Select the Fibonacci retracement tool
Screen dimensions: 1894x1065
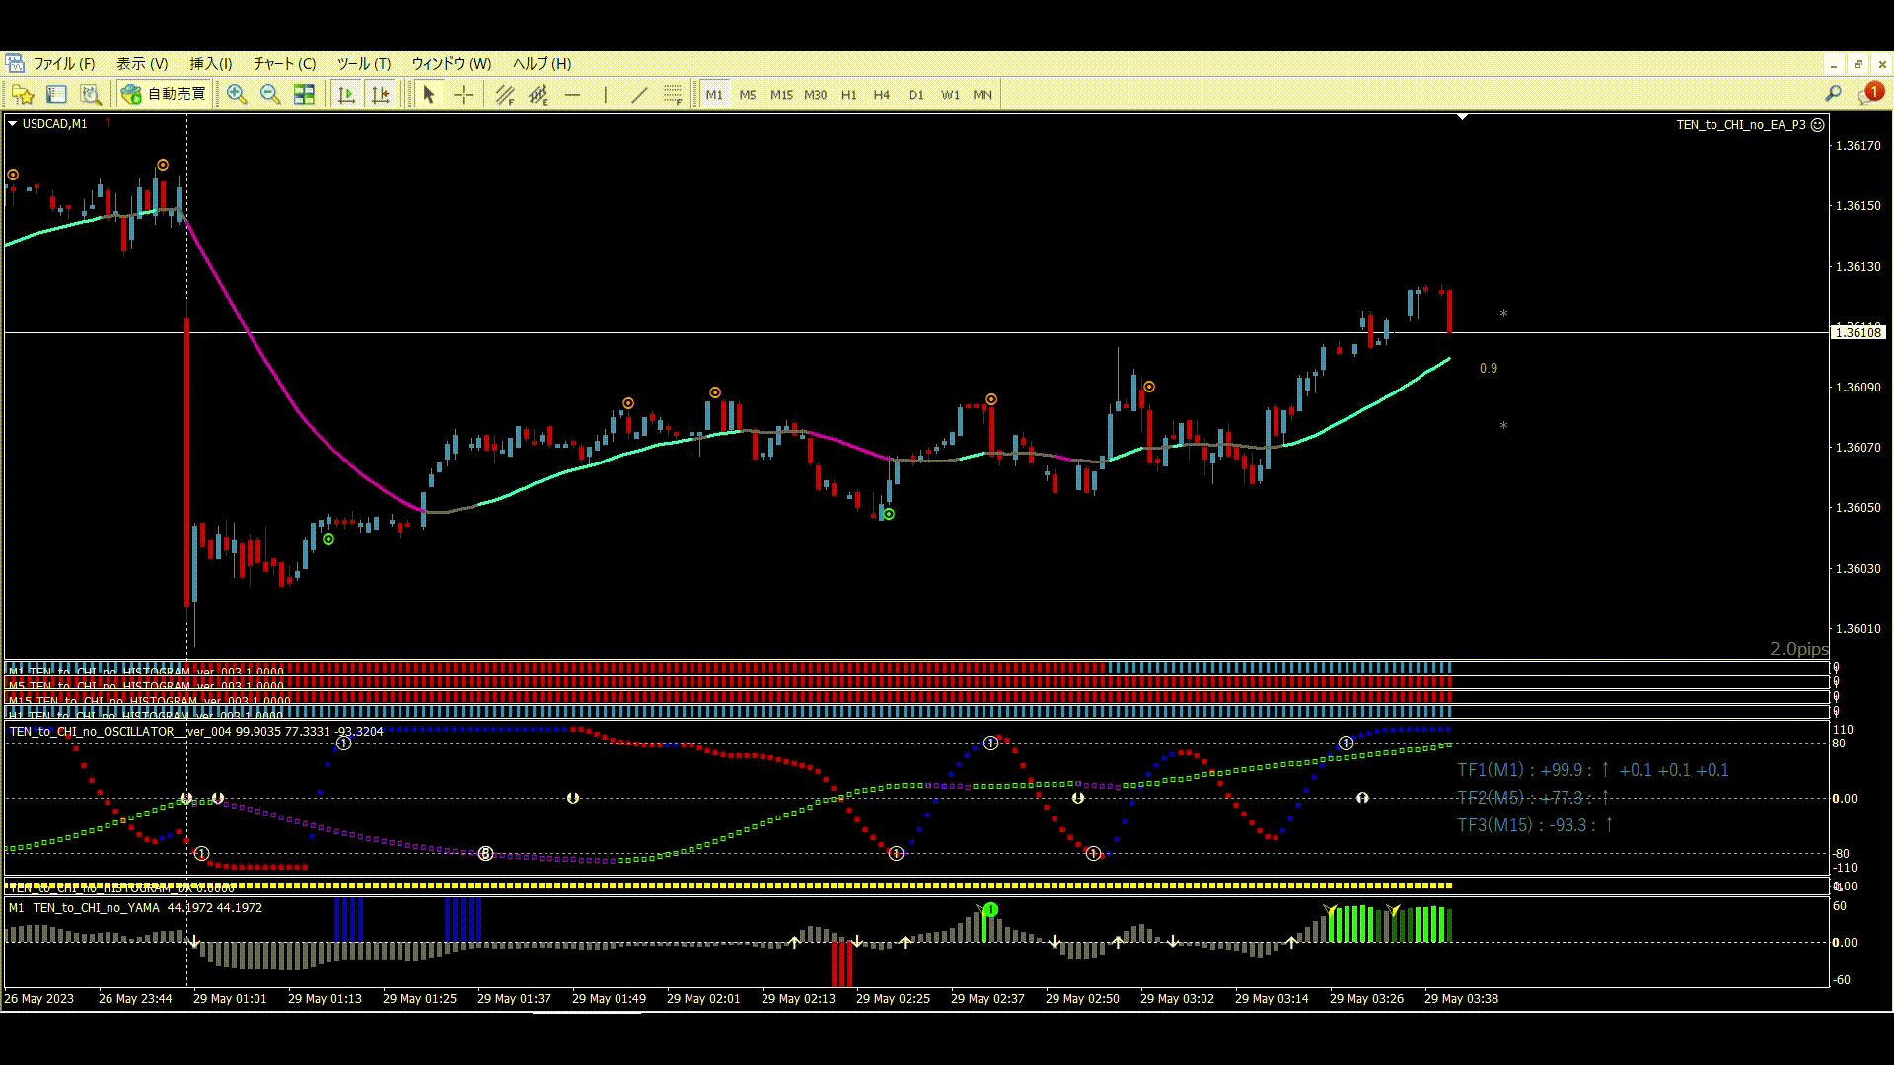point(673,94)
